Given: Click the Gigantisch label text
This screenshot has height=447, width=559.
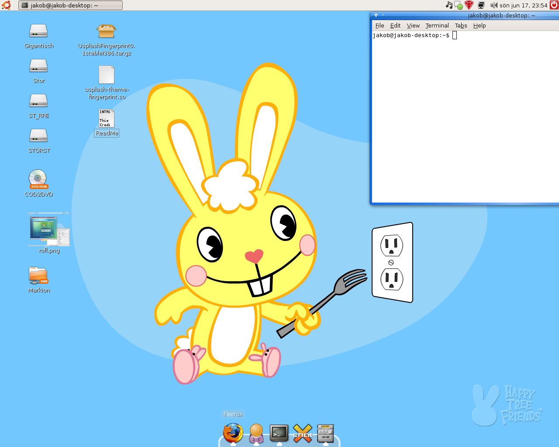Looking at the screenshot, I should point(39,46).
